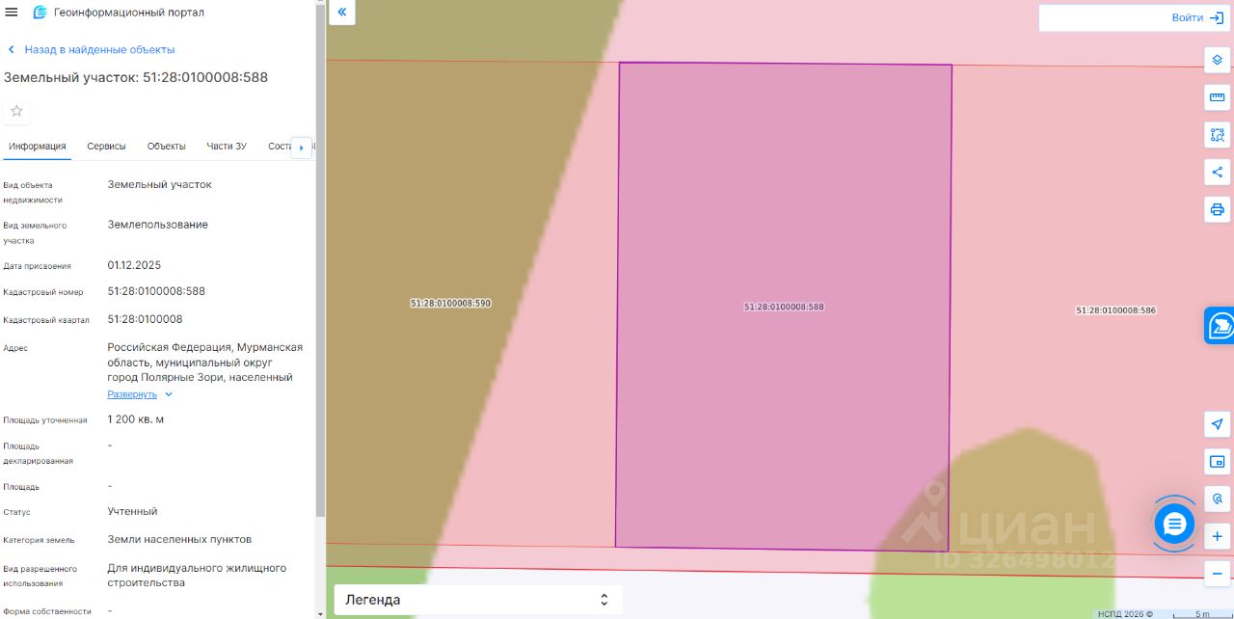The width and height of the screenshot is (1234, 619).
Task: Click the coordinate search target icon
Action: (1217, 499)
